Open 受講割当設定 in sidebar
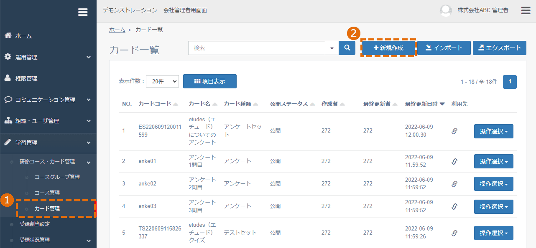This screenshot has height=248, width=536. 35,224
